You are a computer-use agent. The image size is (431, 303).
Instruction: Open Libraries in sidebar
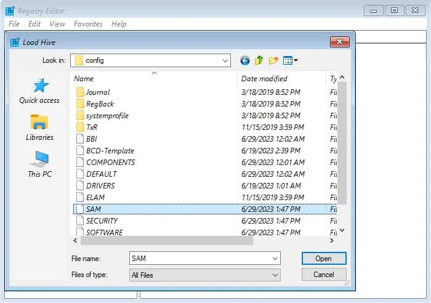tap(39, 128)
